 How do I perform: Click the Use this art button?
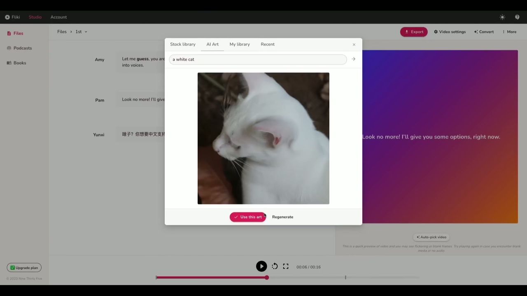click(247, 217)
